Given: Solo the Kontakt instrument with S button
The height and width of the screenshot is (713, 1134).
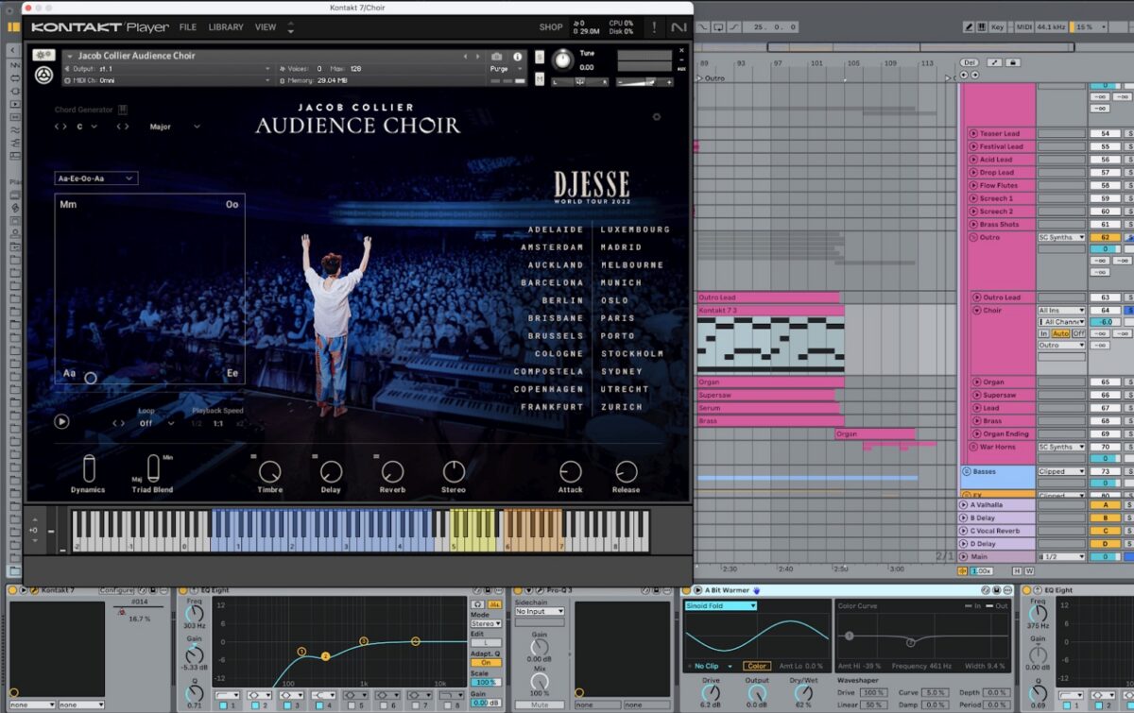Looking at the screenshot, I should [x=540, y=57].
